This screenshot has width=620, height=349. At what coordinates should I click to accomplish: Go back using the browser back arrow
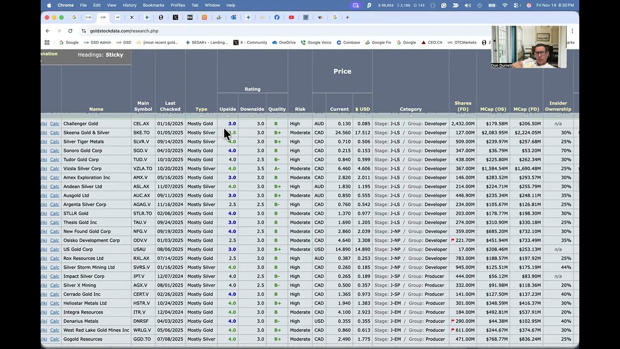pos(47,31)
